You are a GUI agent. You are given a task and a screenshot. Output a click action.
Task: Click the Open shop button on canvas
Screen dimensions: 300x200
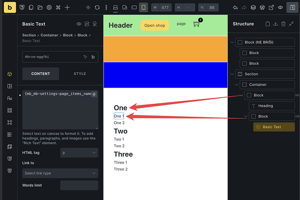(x=155, y=25)
